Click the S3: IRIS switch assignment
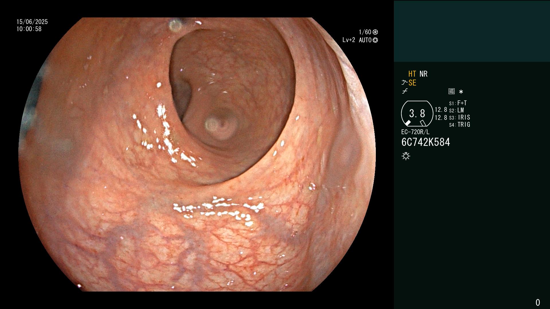 (459, 117)
